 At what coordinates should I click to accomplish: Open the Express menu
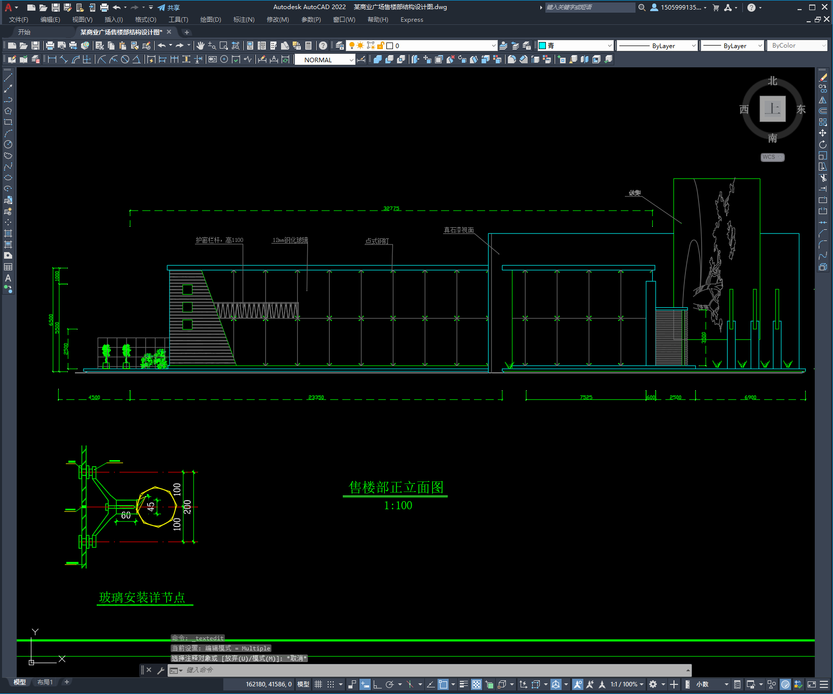(412, 20)
